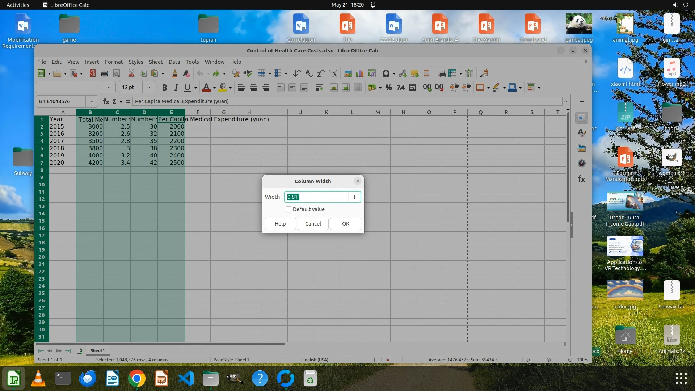Click the Spelling check abc icon
The width and height of the screenshot is (695, 391).
point(248,73)
